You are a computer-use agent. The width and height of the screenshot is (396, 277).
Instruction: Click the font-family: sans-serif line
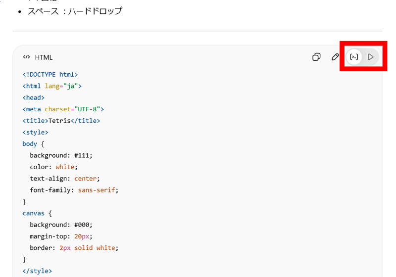pos(74,190)
